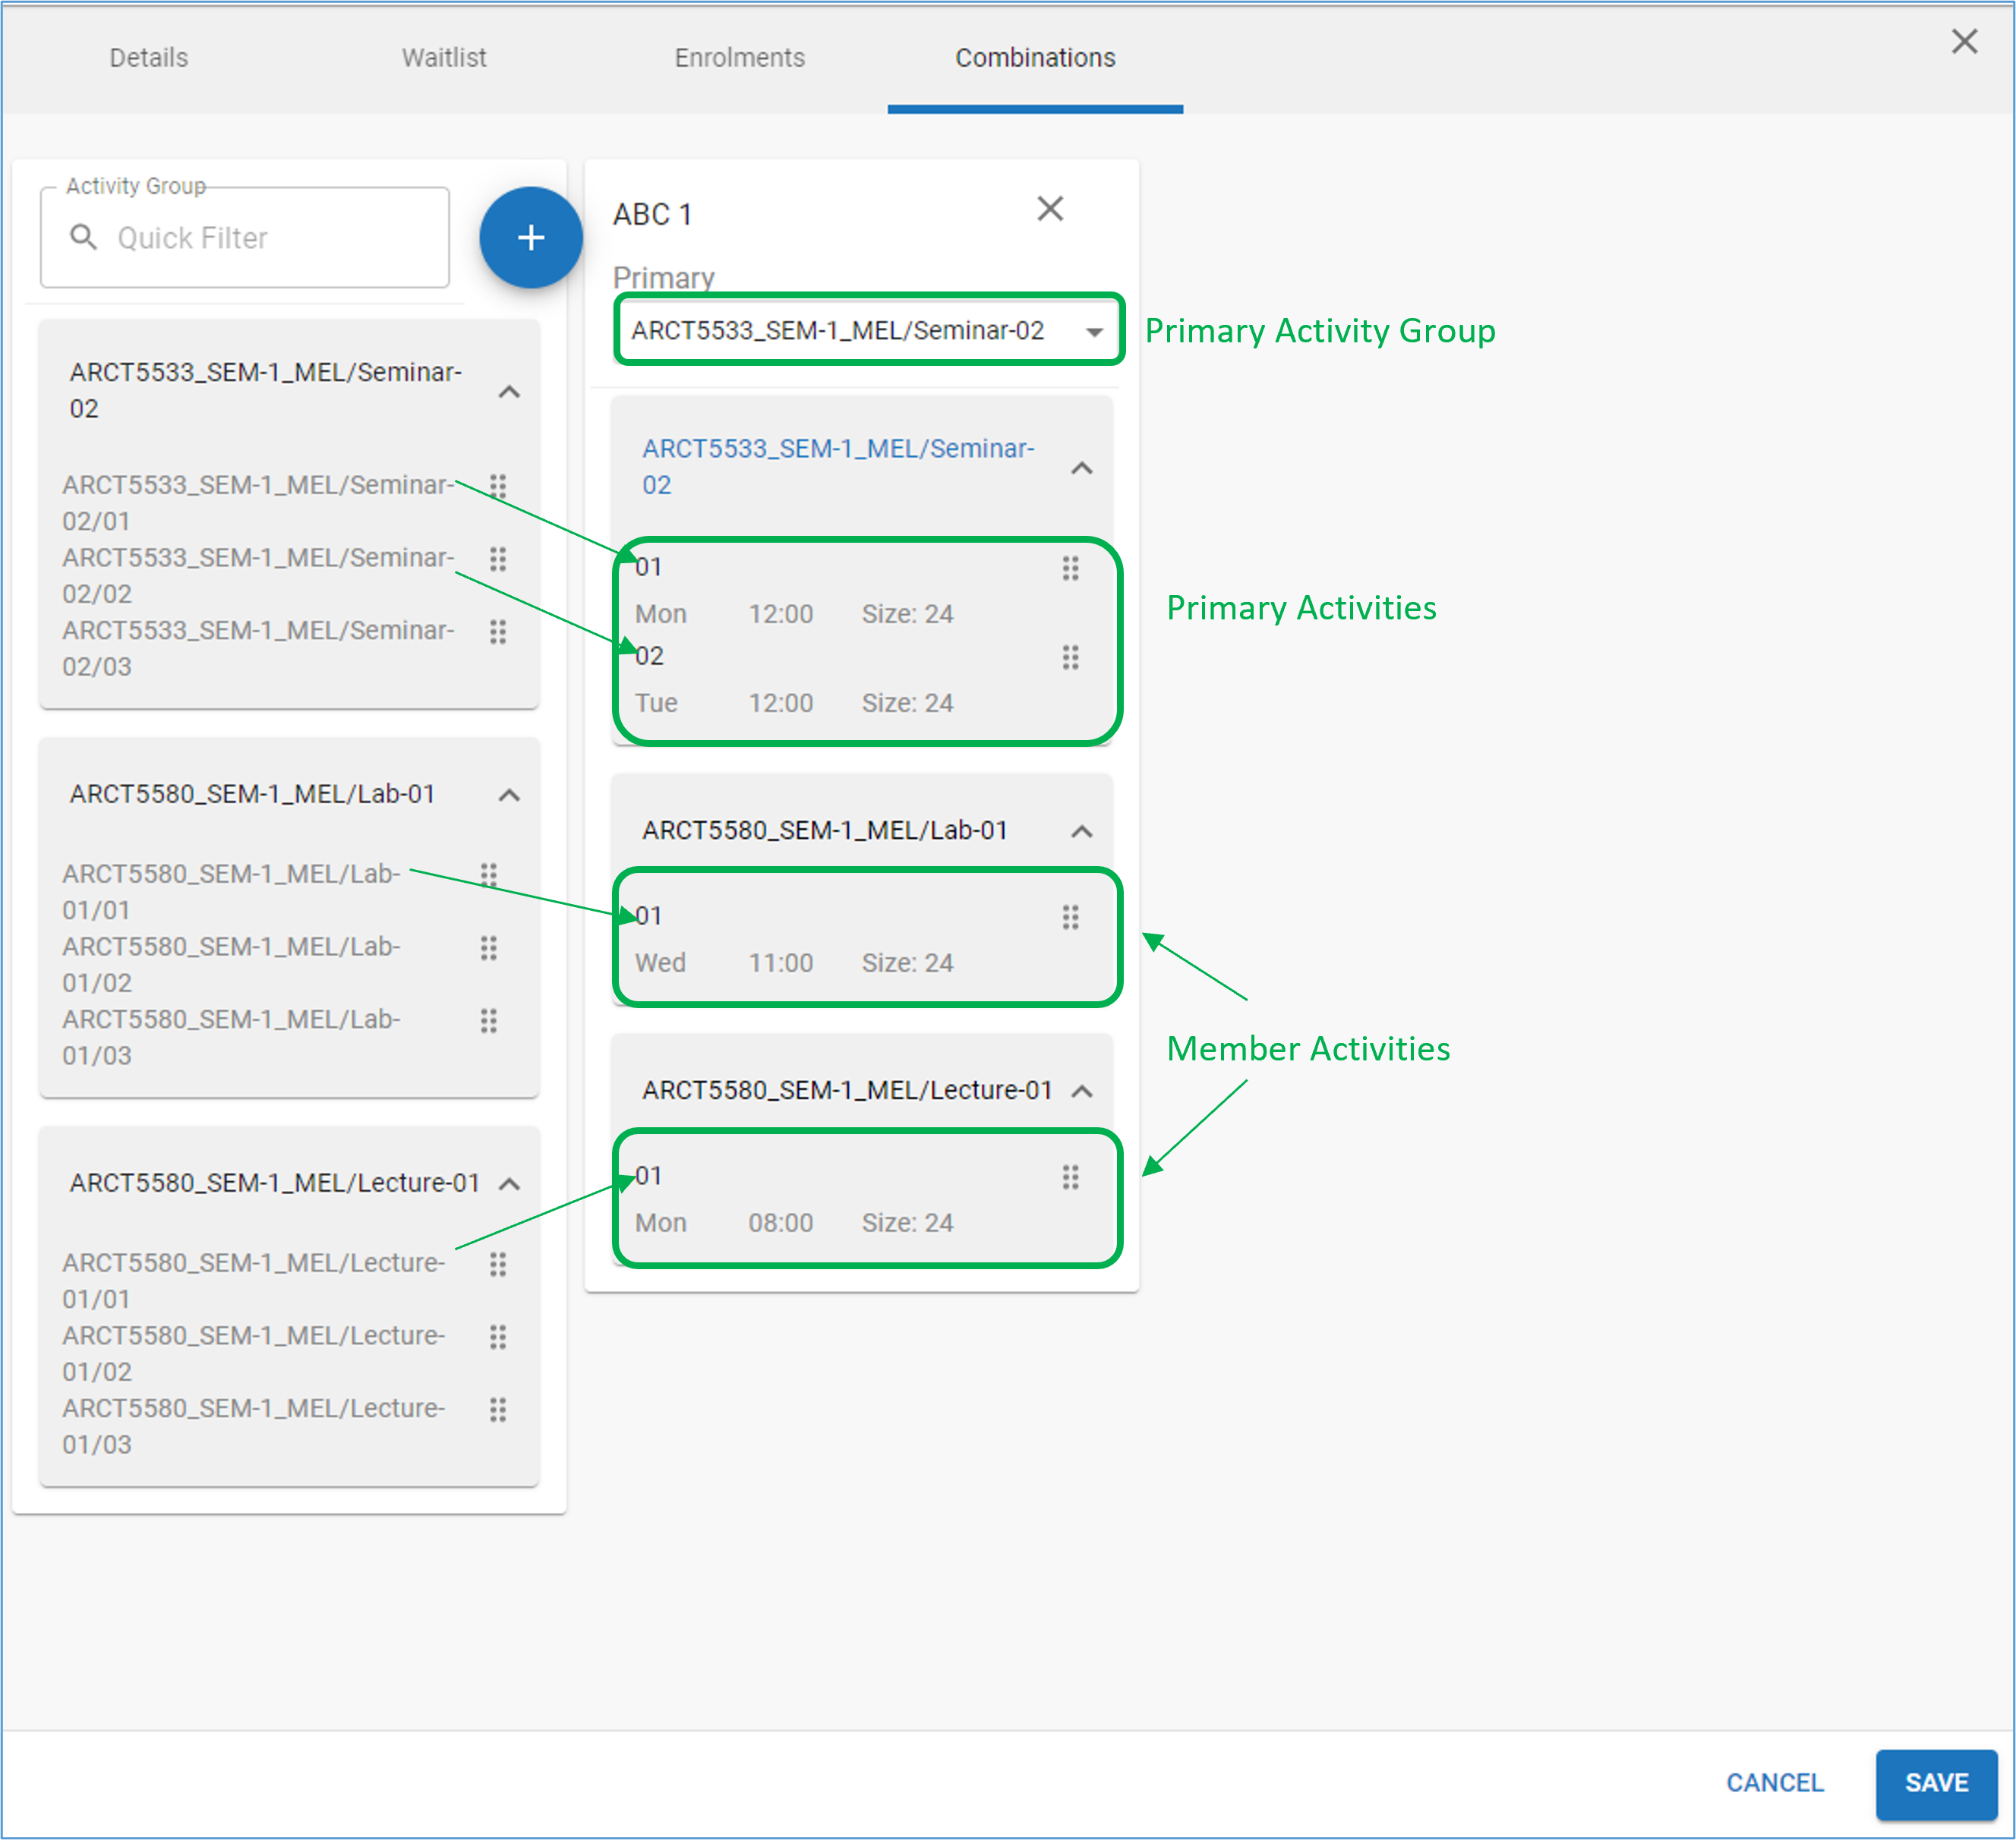This screenshot has height=1840, width=2016.
Task: Click inside the Quick Filter input field
Action: click(x=250, y=238)
